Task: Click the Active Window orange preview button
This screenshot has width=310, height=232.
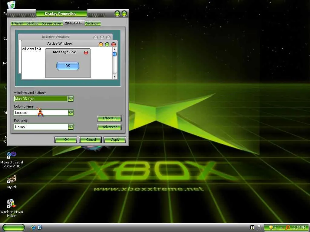Action: coord(101,44)
